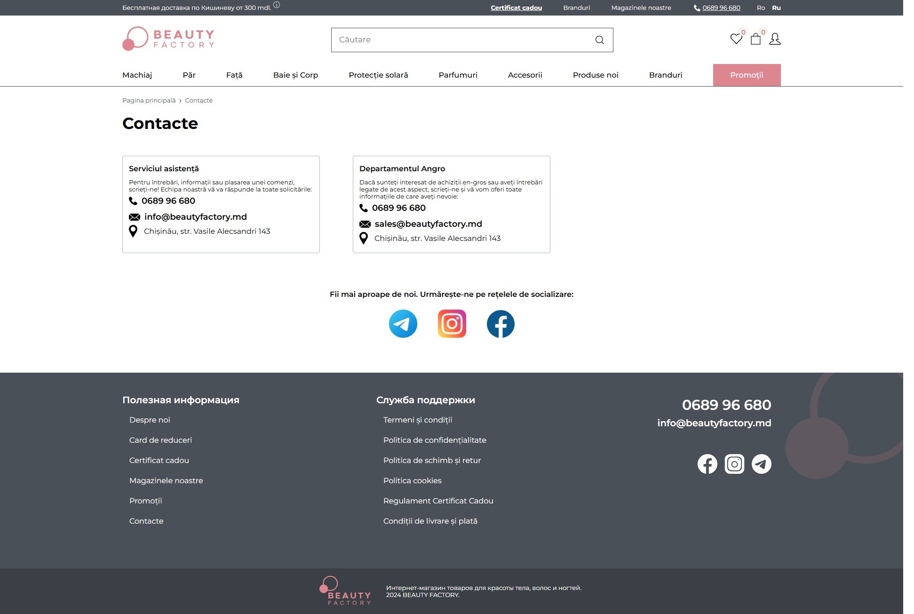Click the footer info@beautyfactory.md email
914x614 pixels.
[714, 423]
